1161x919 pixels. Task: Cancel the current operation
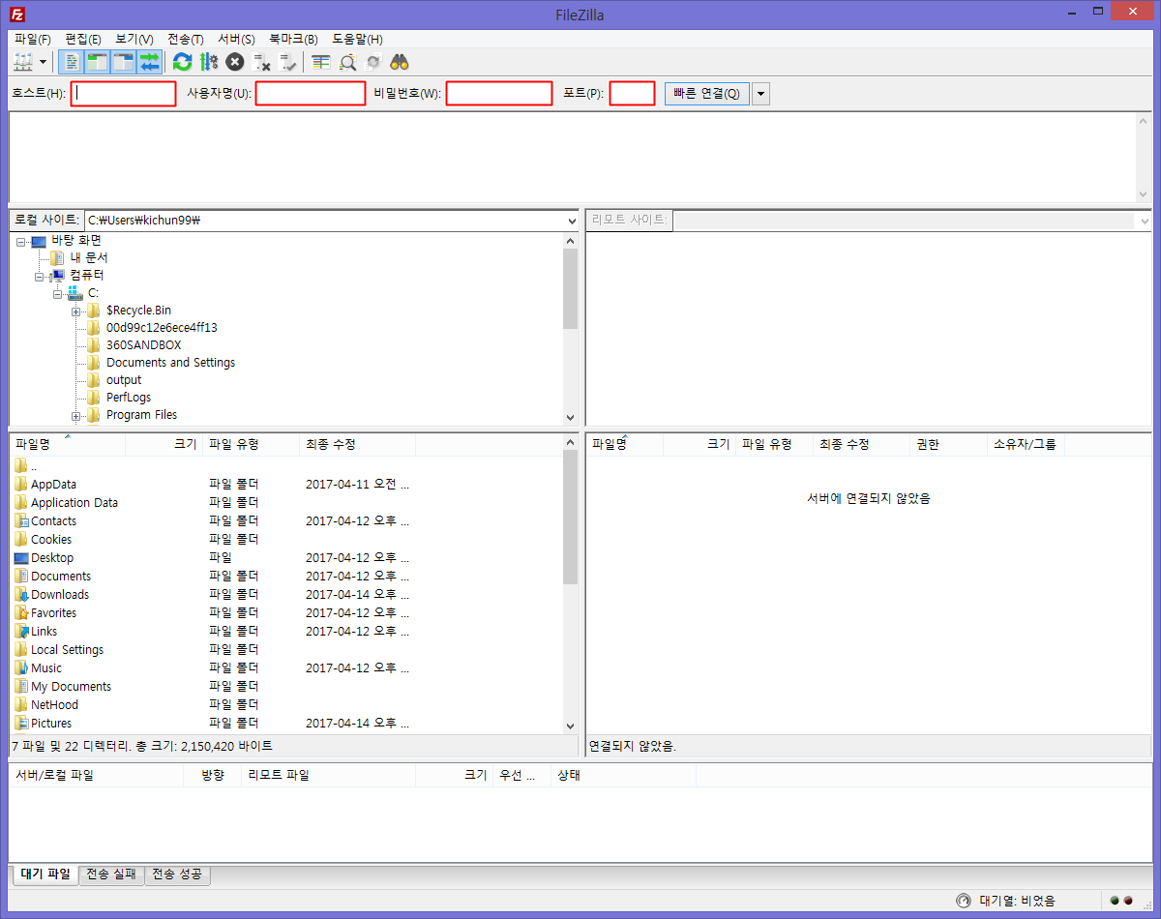(234, 62)
